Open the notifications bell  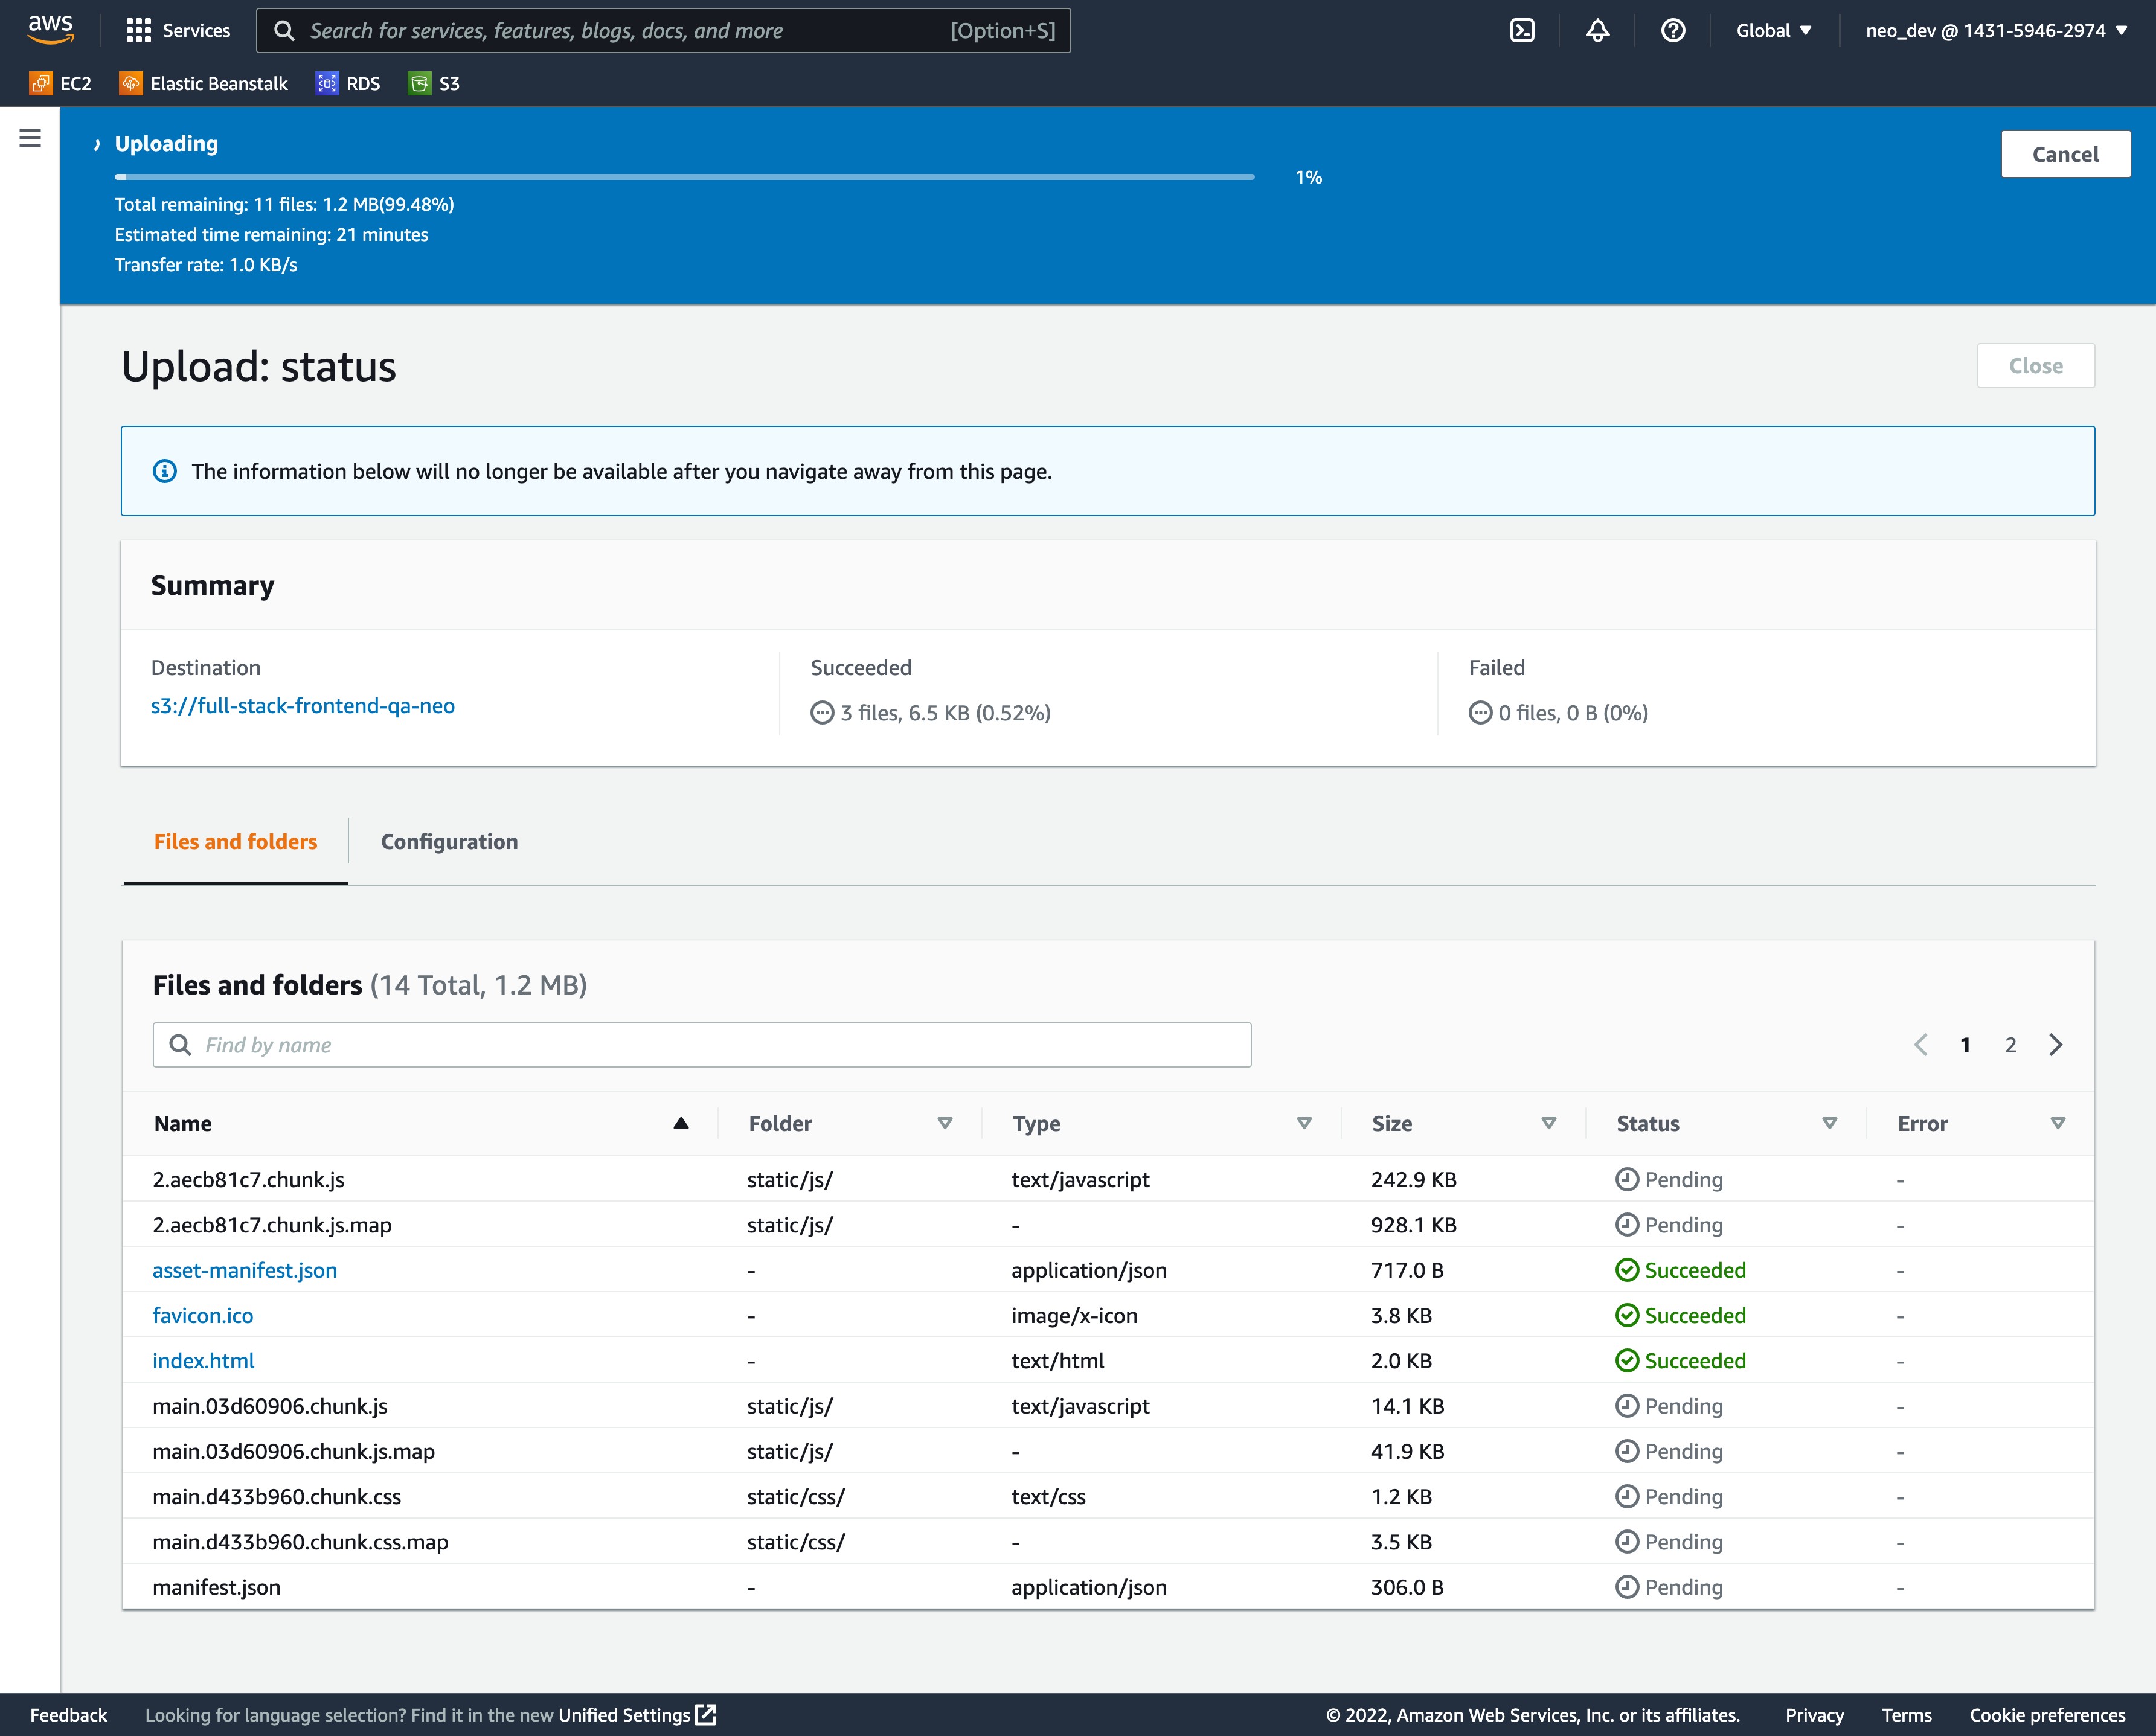point(1597,31)
